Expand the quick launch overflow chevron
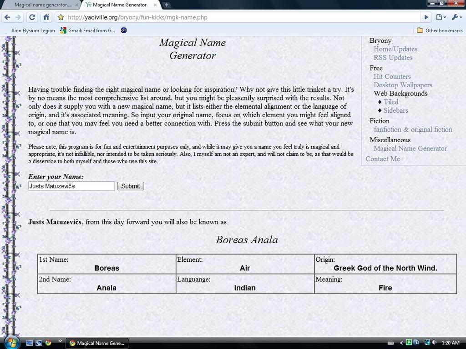466x349 pixels. click(60, 341)
